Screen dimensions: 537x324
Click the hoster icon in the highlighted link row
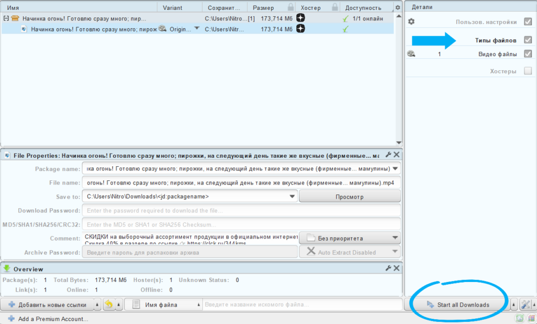coord(300,29)
